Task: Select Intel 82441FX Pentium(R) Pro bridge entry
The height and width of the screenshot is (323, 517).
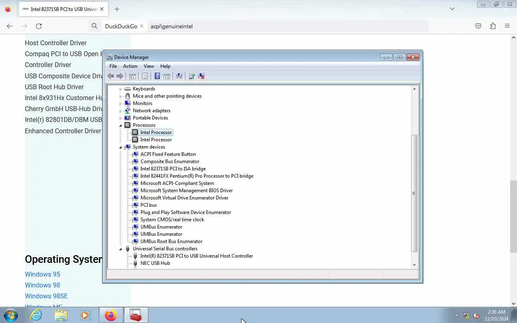Action: (x=197, y=176)
